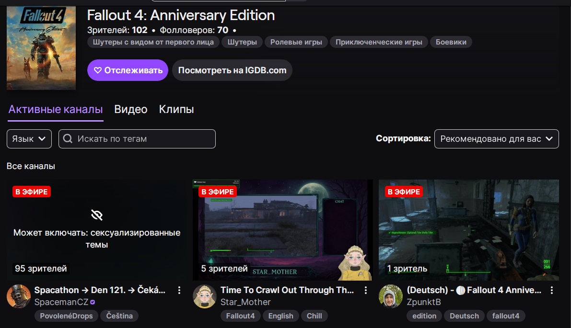Click Star_Mother channel avatar
This screenshot has width=571, height=328.
pos(205,296)
